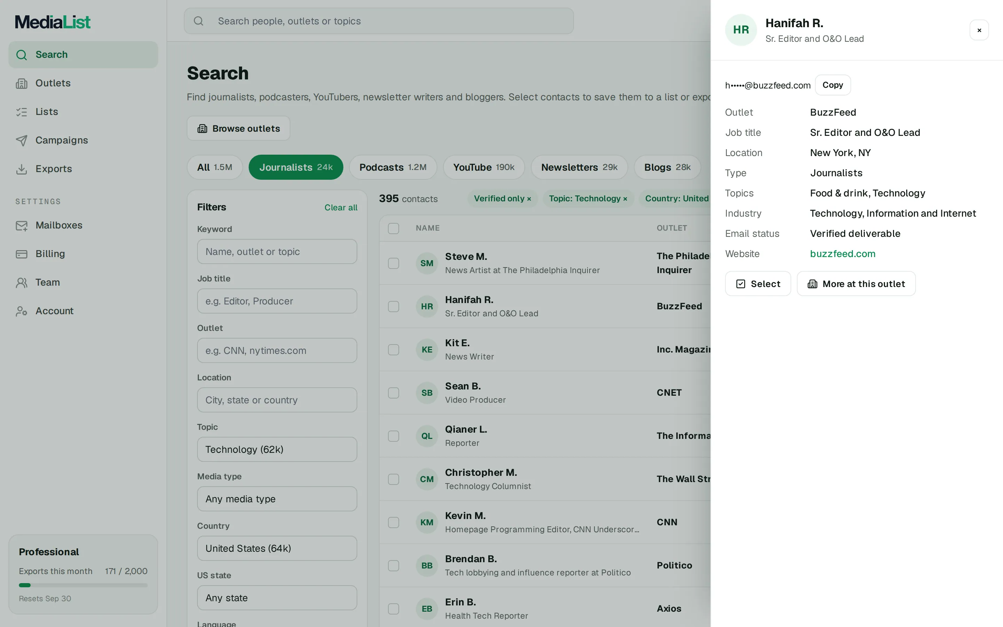Go to Lists in the sidebar
The width and height of the screenshot is (1003, 627).
click(x=83, y=112)
